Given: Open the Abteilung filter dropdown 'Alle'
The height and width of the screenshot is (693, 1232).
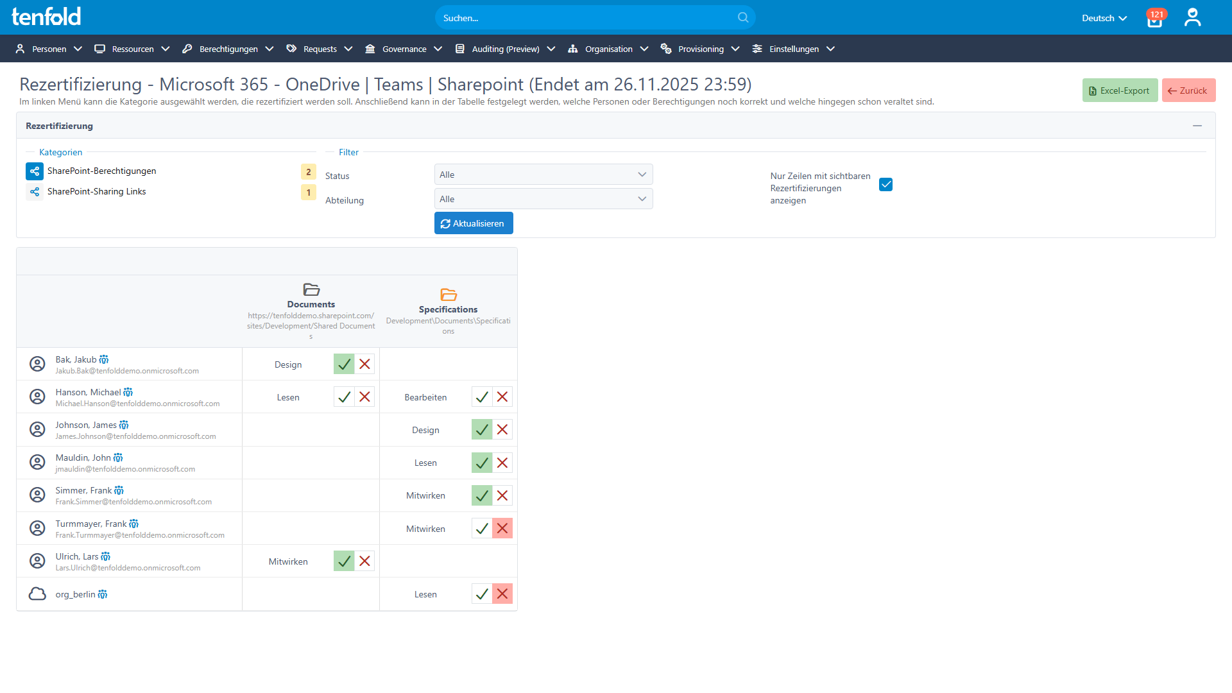Looking at the screenshot, I should click(543, 198).
